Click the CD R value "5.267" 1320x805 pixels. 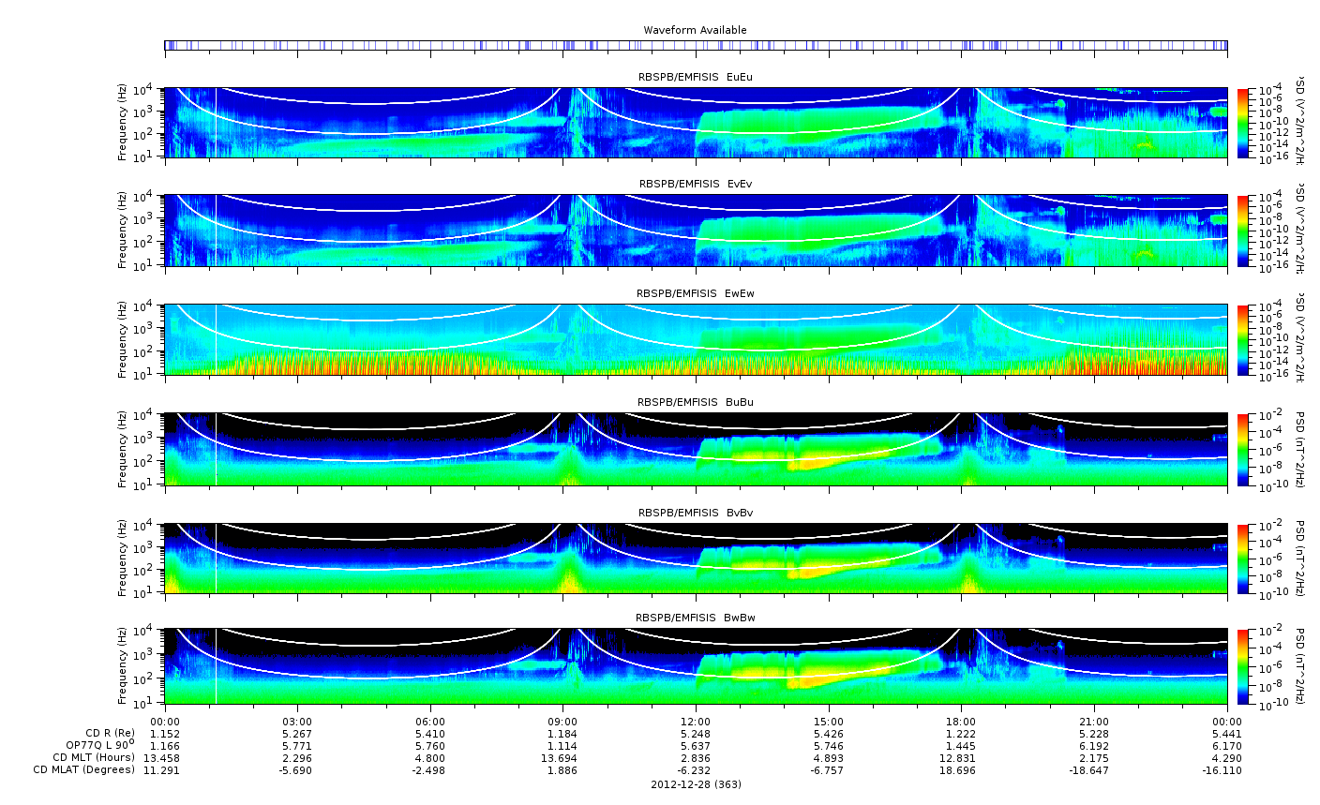297,733
